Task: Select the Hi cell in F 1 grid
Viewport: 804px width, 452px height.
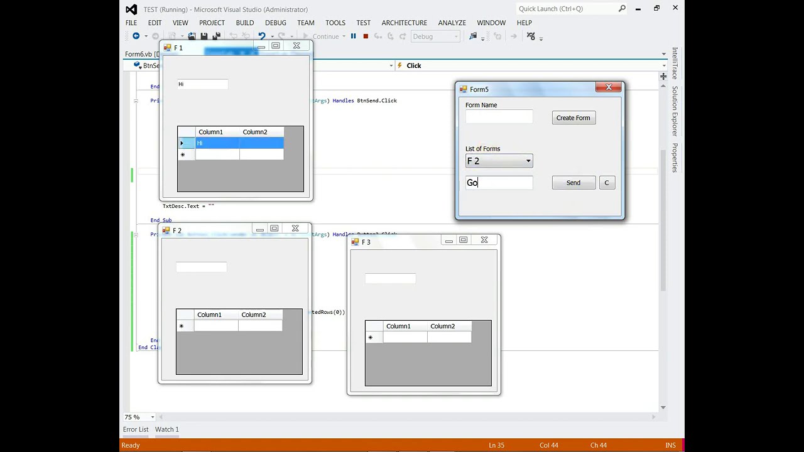Action: [217, 143]
